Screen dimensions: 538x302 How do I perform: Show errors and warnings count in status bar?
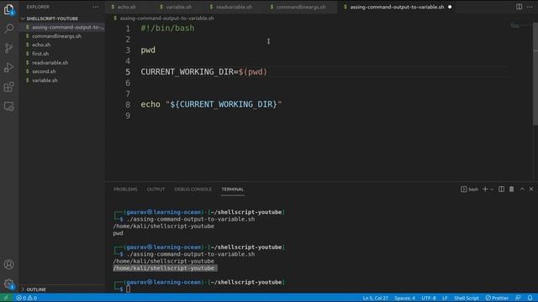(26, 298)
